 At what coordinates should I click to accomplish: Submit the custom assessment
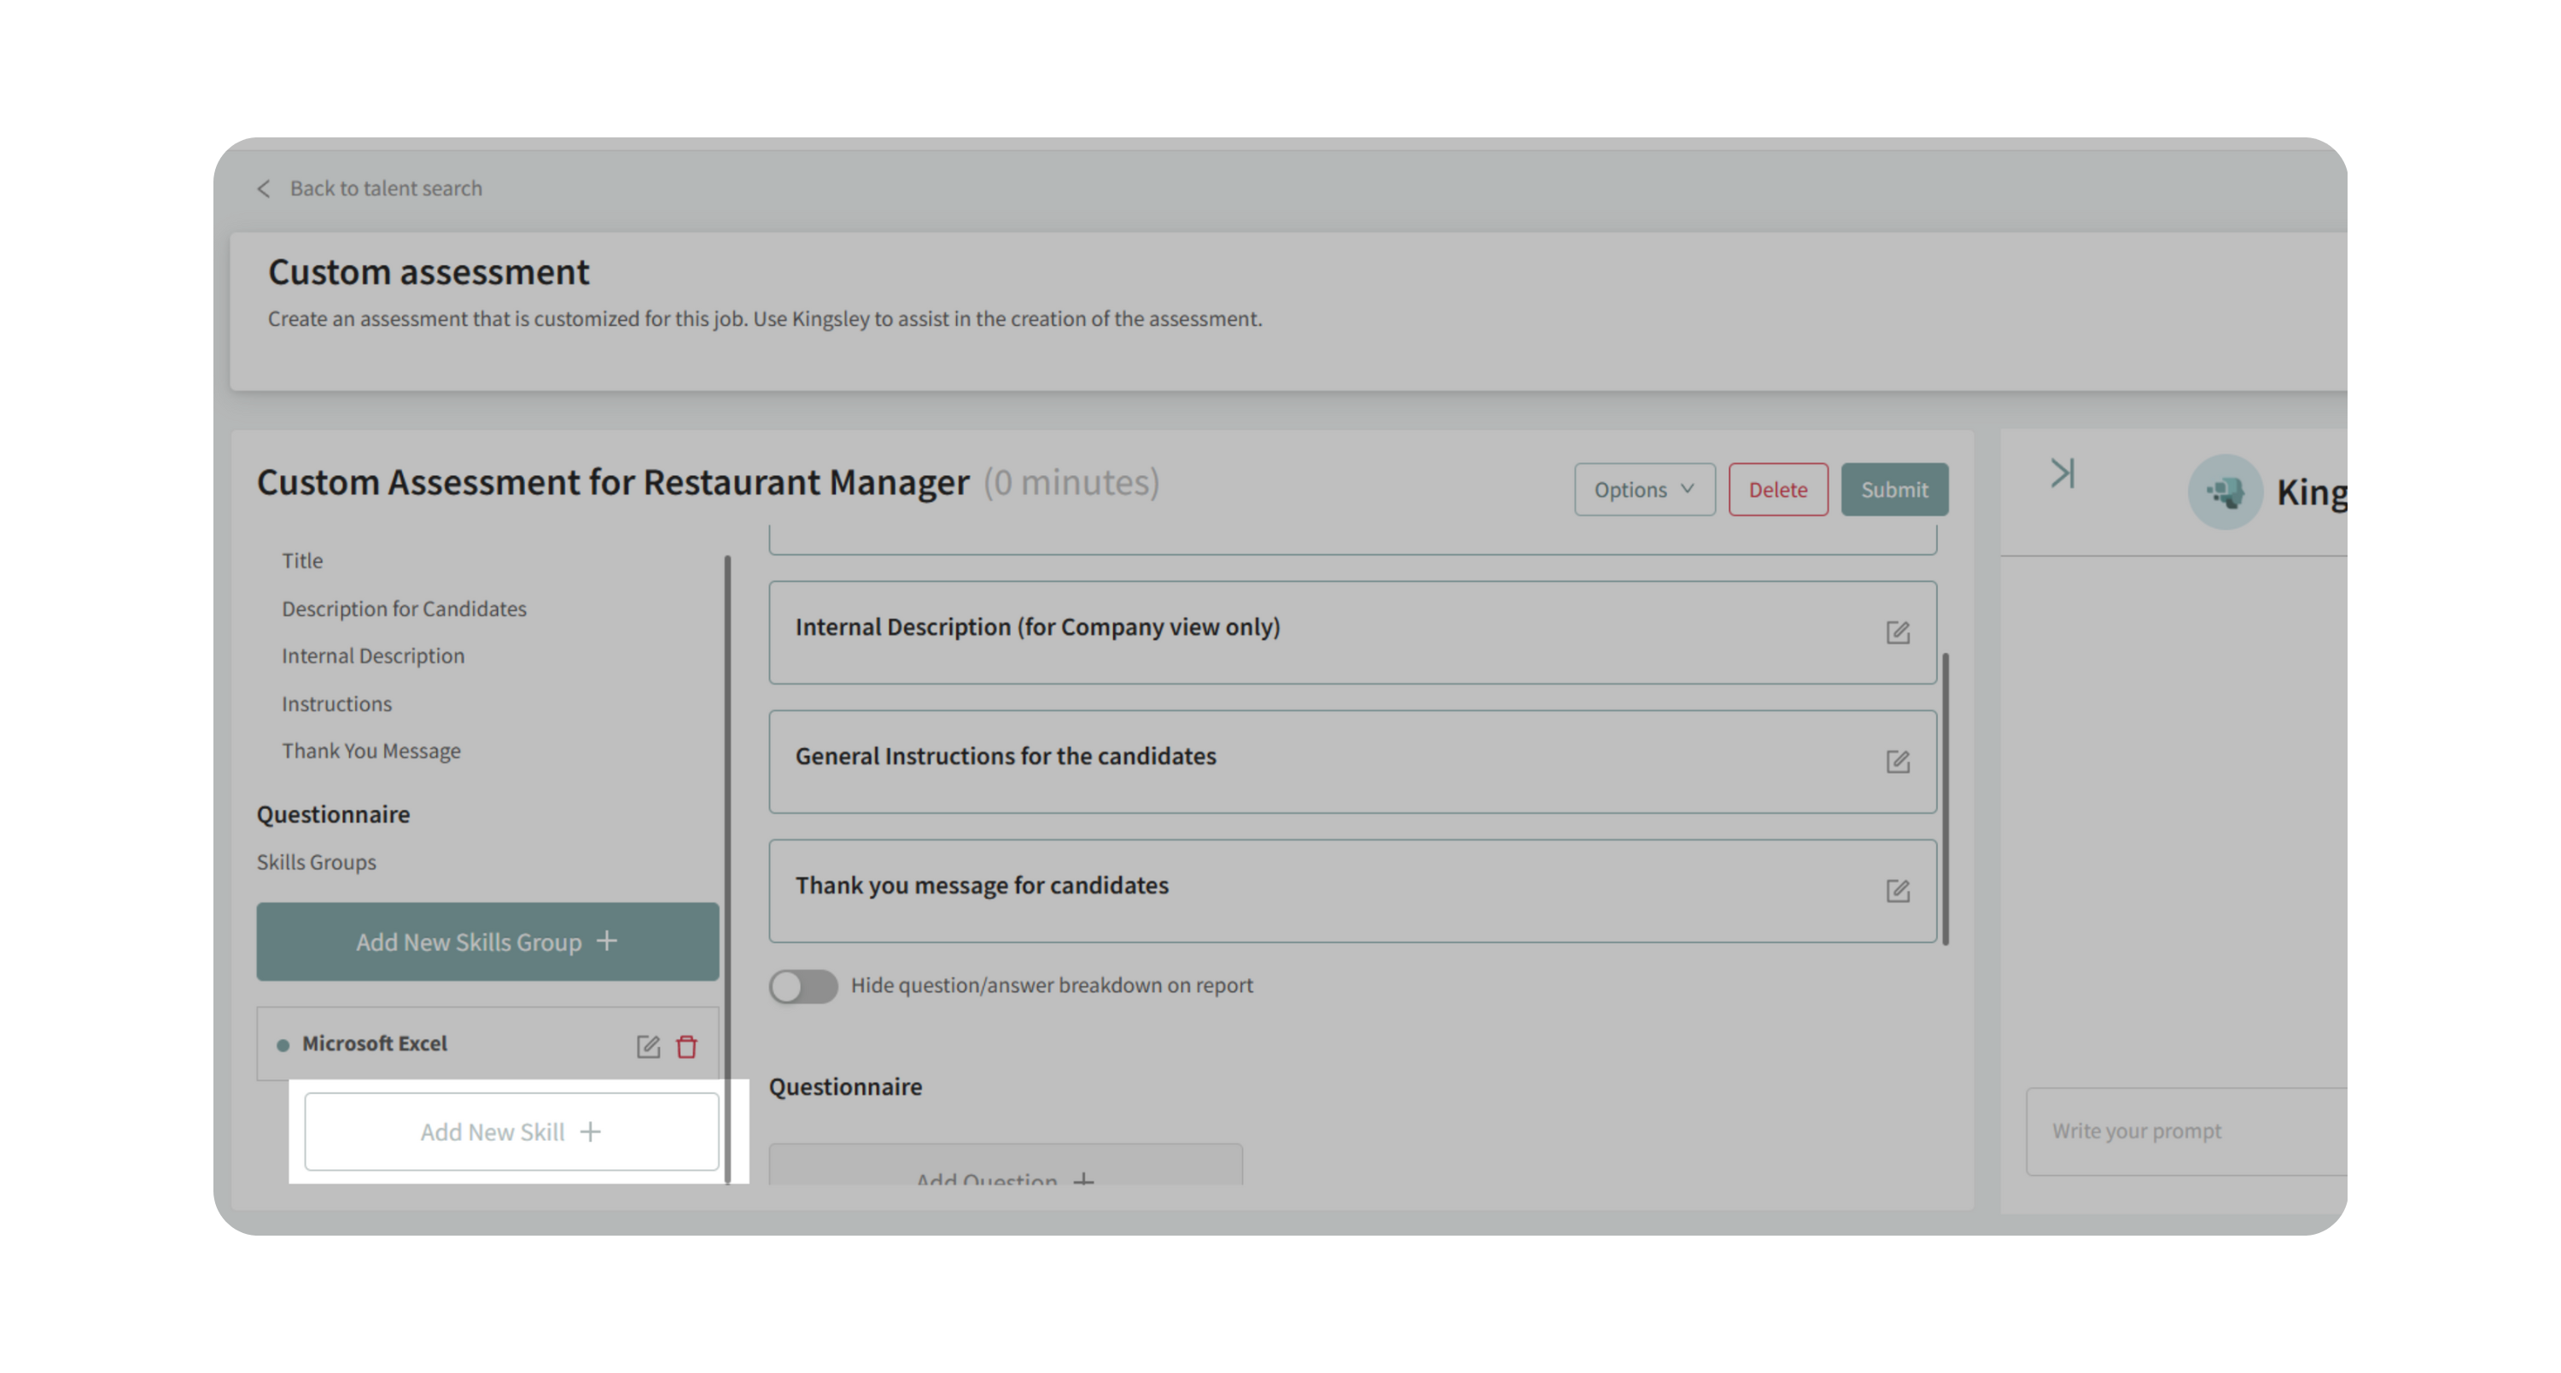click(1893, 490)
